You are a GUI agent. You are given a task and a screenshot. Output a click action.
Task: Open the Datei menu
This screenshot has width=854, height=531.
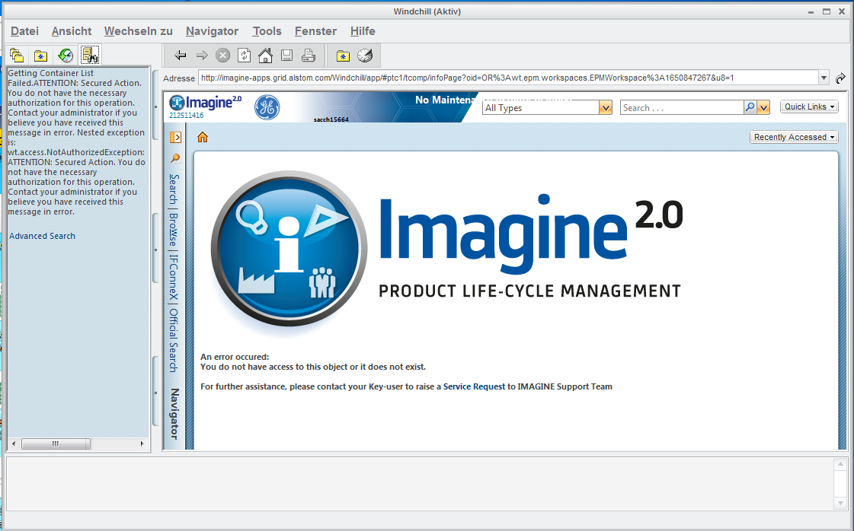[24, 31]
